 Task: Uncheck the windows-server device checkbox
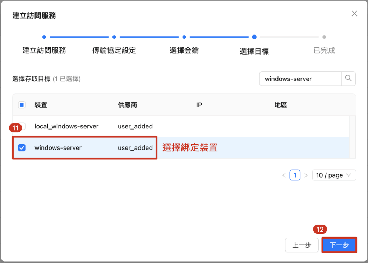pos(22,147)
